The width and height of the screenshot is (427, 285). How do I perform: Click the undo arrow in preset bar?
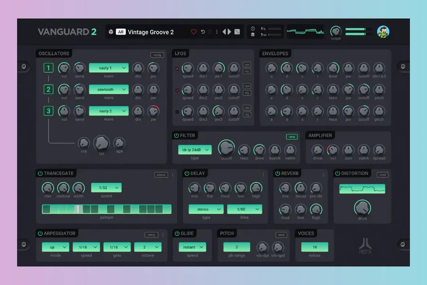tap(203, 32)
